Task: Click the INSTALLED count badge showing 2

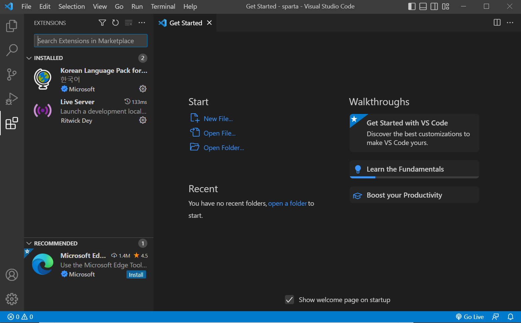Action: click(x=143, y=58)
